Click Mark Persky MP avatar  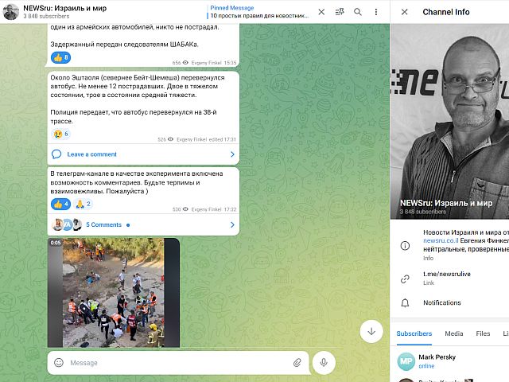(406, 361)
